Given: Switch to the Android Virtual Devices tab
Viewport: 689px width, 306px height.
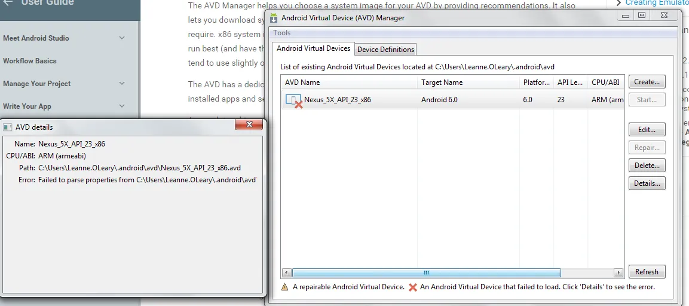Looking at the screenshot, I should (313, 48).
